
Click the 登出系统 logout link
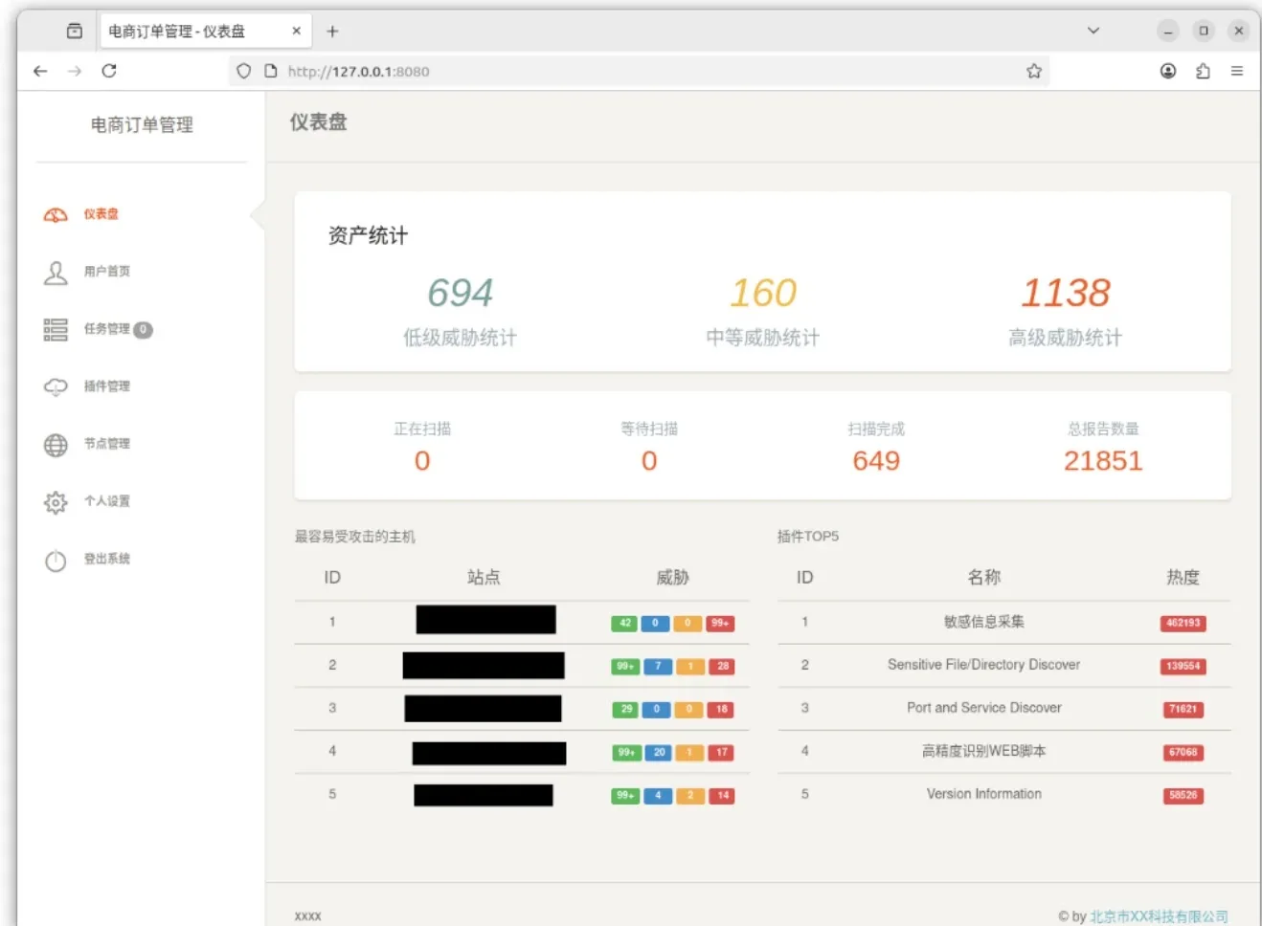[x=106, y=559]
